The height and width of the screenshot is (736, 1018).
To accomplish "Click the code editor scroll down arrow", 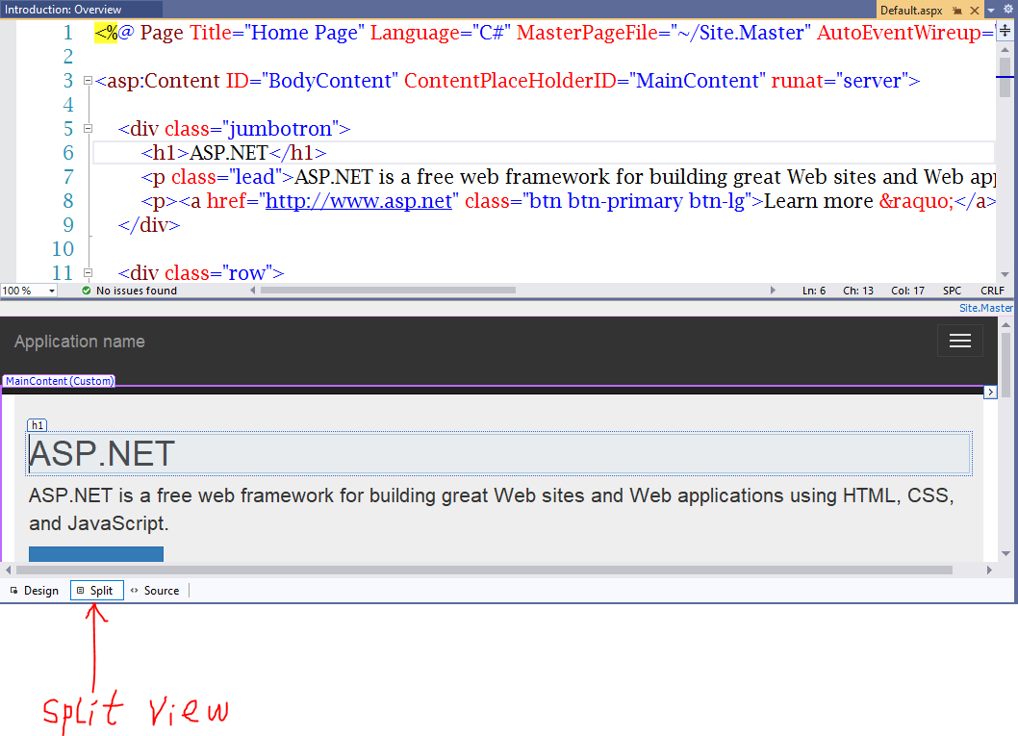I will click(x=1005, y=274).
